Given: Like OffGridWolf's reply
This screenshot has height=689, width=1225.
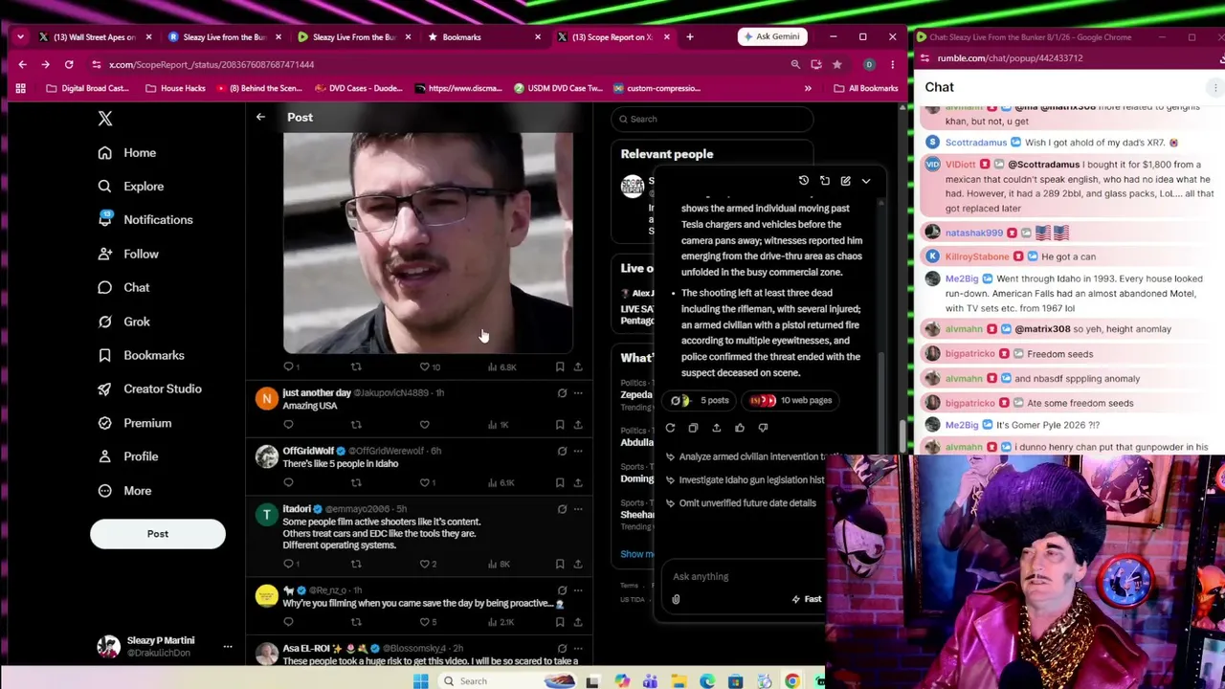Looking at the screenshot, I should [x=428, y=482].
